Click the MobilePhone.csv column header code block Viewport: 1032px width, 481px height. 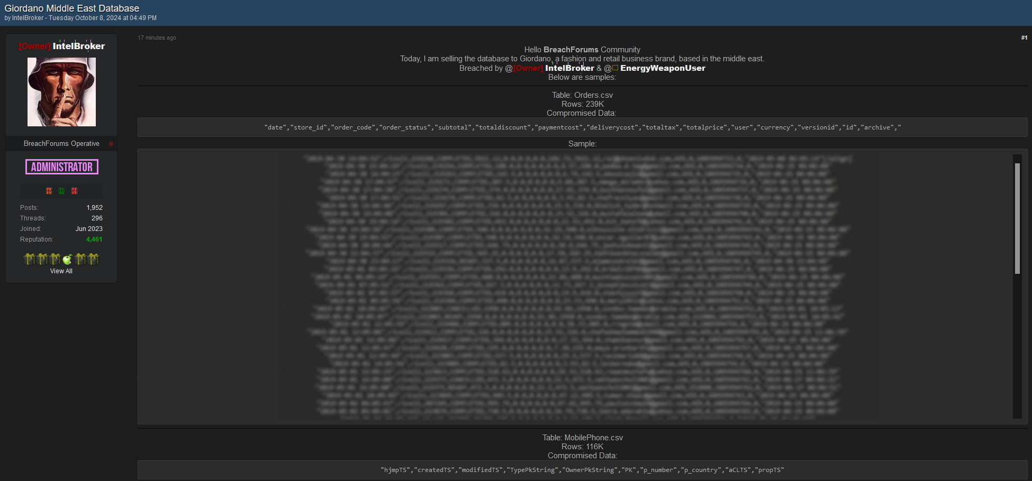coord(582,470)
